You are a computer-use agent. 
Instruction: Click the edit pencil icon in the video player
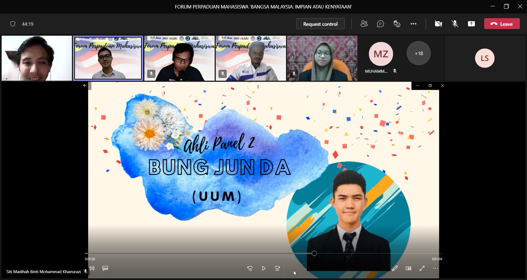(395, 268)
